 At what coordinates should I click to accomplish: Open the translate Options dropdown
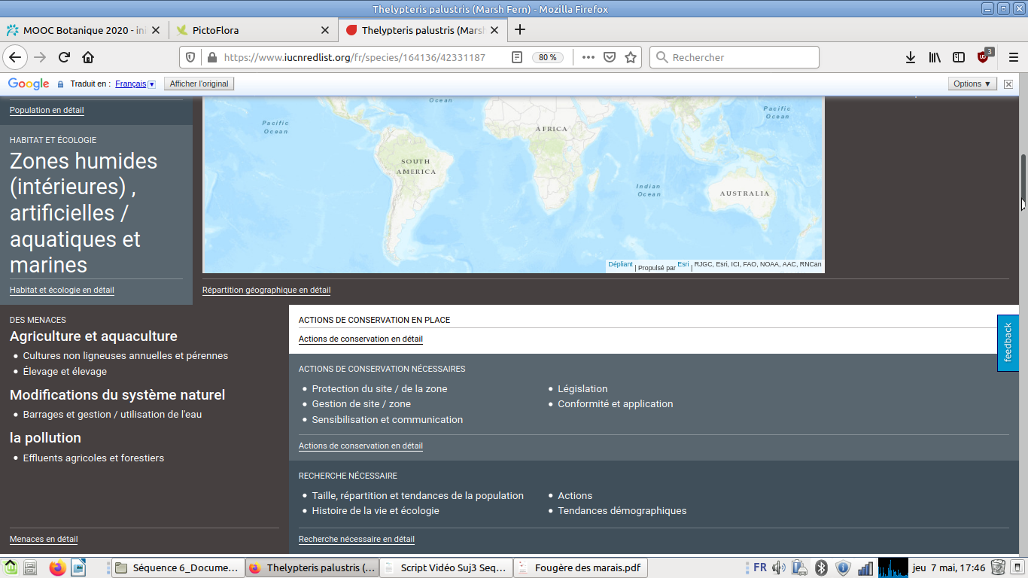972,84
